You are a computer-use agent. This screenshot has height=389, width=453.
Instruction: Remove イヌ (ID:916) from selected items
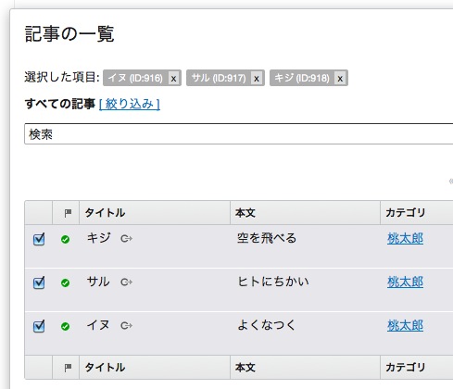click(173, 79)
